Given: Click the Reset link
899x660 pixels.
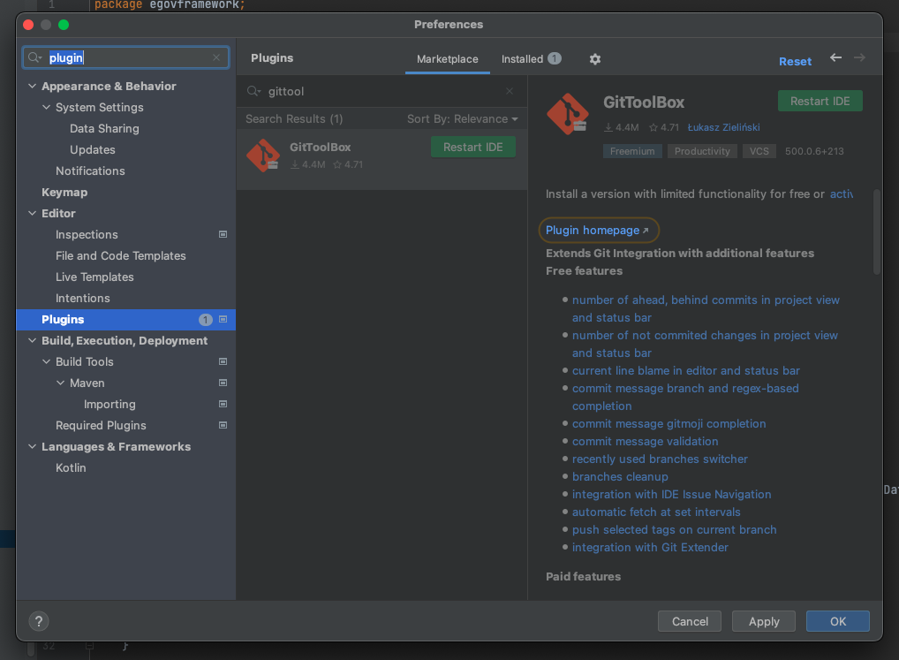Looking at the screenshot, I should tap(795, 61).
